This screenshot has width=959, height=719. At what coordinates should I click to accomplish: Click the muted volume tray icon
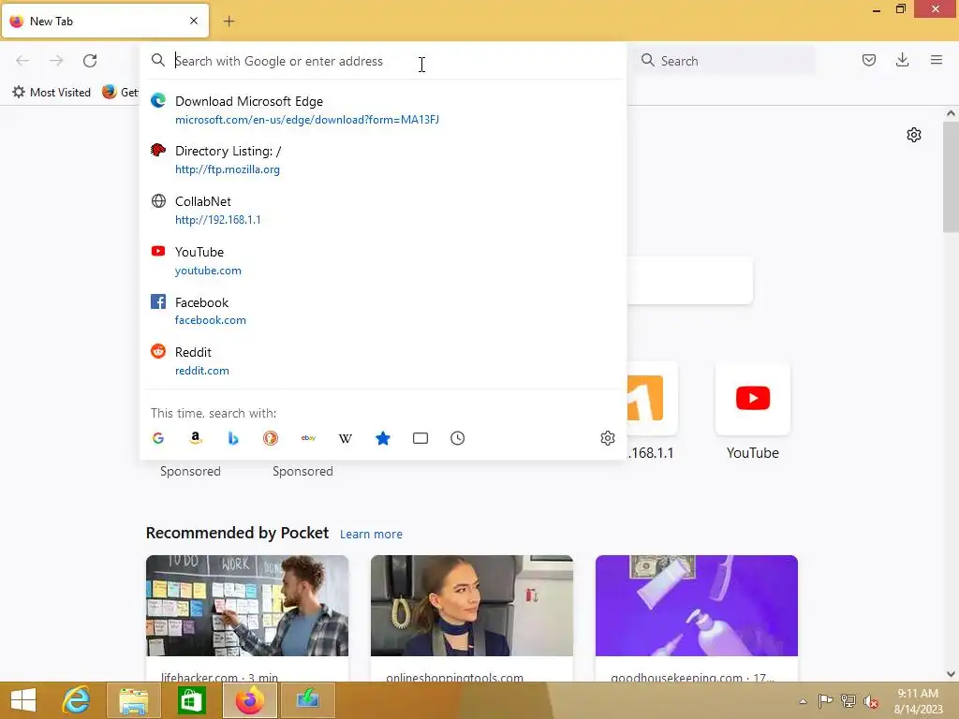pyautogui.click(x=871, y=701)
